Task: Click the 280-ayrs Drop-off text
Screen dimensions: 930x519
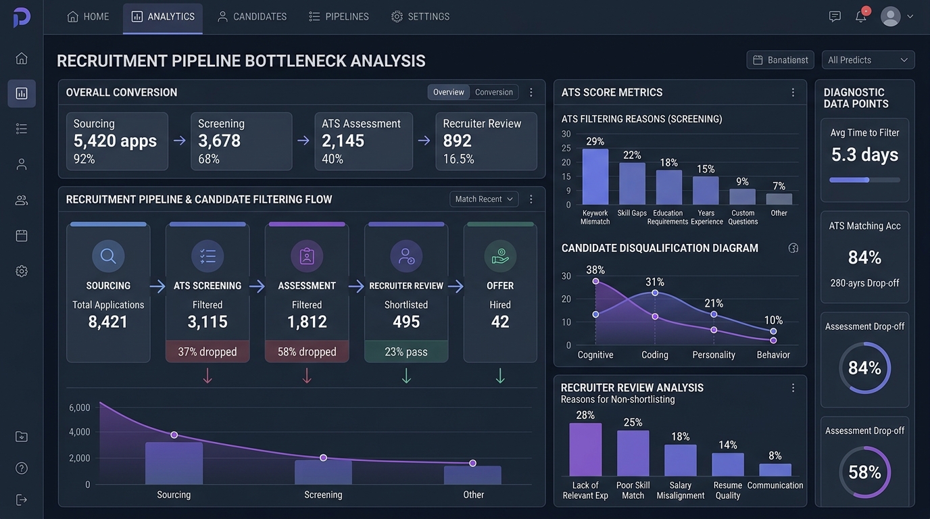Action: [864, 283]
